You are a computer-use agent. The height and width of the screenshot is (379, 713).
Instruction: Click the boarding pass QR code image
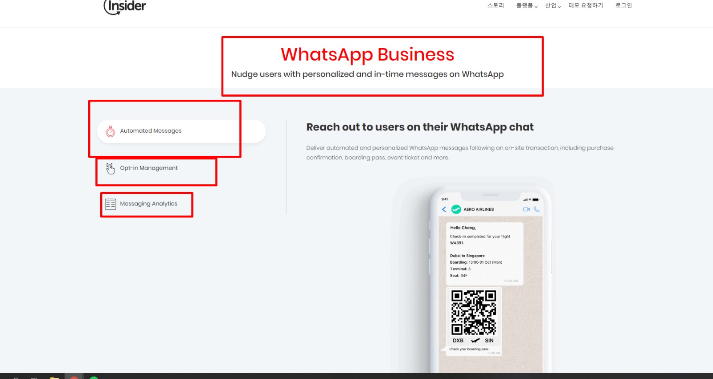(473, 312)
